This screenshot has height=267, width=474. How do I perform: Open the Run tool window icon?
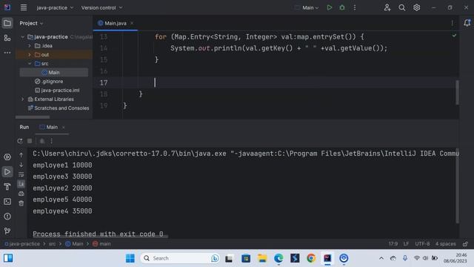(7, 172)
